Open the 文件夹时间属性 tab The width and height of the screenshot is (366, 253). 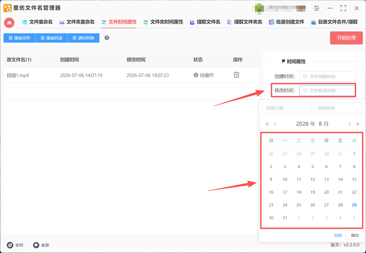click(163, 22)
